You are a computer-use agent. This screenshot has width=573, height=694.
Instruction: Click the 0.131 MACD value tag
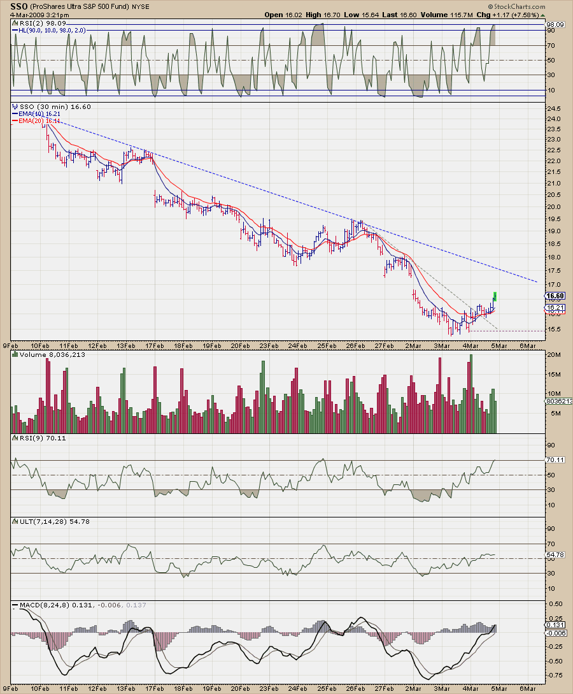point(556,625)
